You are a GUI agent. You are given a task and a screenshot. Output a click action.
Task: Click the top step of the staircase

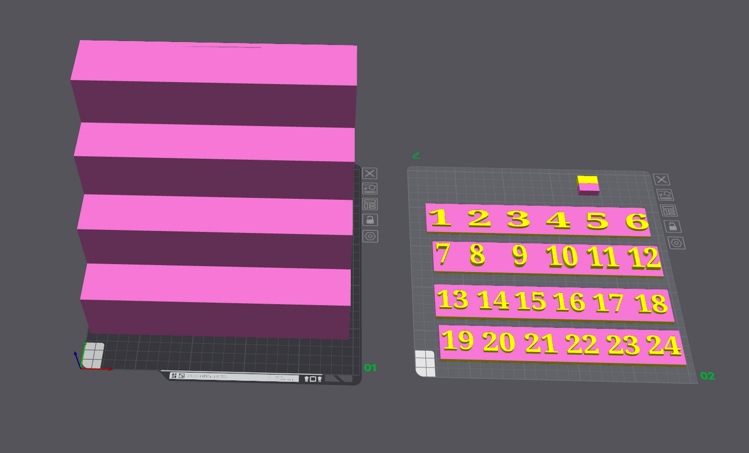tap(214, 63)
